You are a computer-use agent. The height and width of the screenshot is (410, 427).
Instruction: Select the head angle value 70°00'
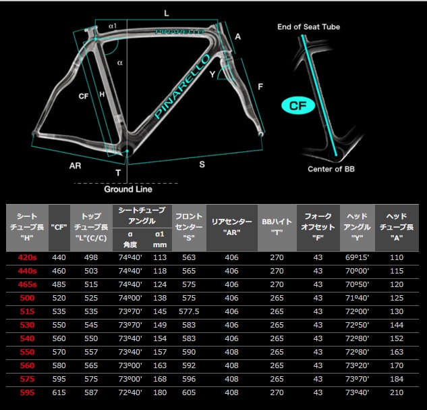pos(357,271)
